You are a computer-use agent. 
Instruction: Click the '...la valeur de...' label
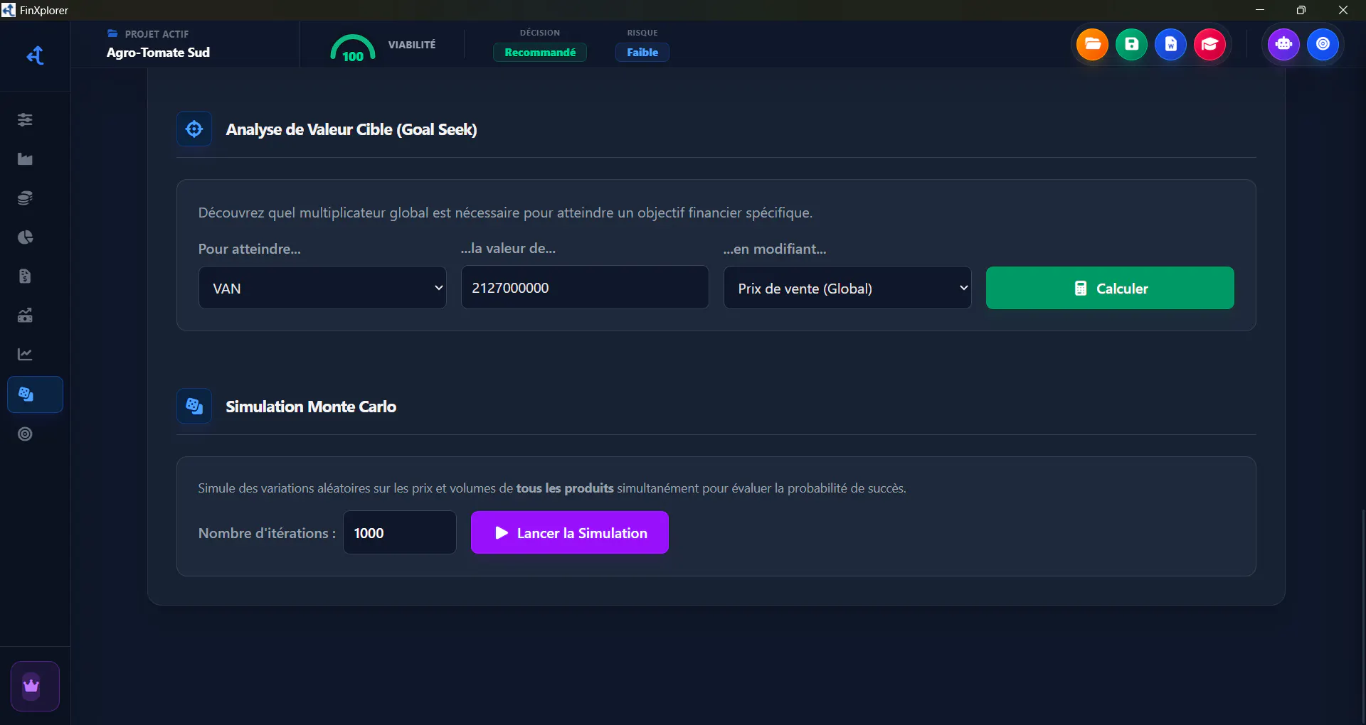(x=508, y=248)
